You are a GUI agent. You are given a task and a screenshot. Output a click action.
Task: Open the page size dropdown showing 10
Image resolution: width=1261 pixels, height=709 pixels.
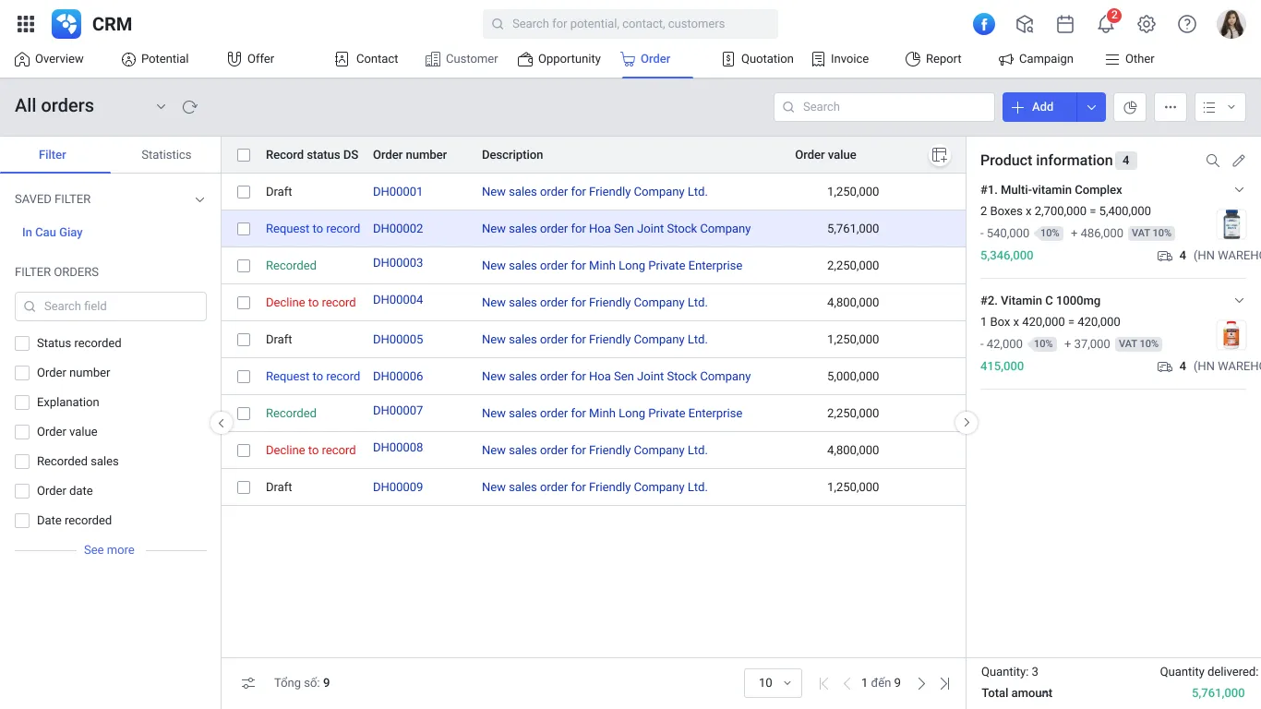tap(773, 682)
